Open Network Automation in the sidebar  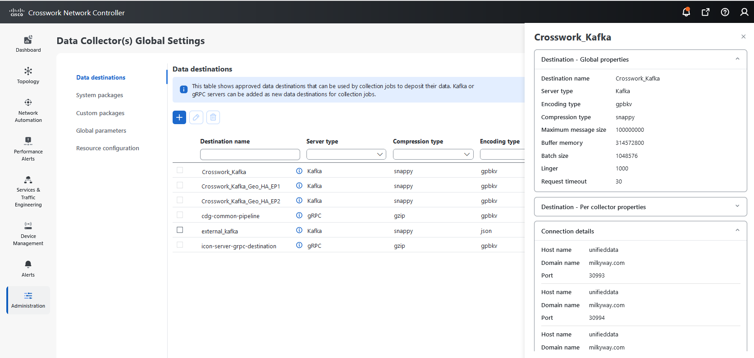28,111
